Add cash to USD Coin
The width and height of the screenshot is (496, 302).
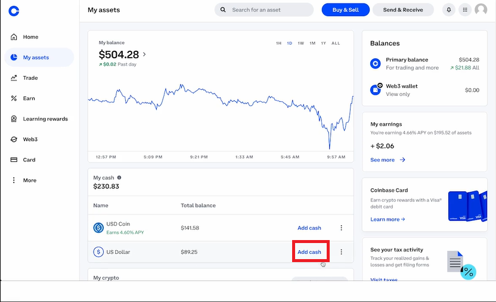pyautogui.click(x=309, y=228)
